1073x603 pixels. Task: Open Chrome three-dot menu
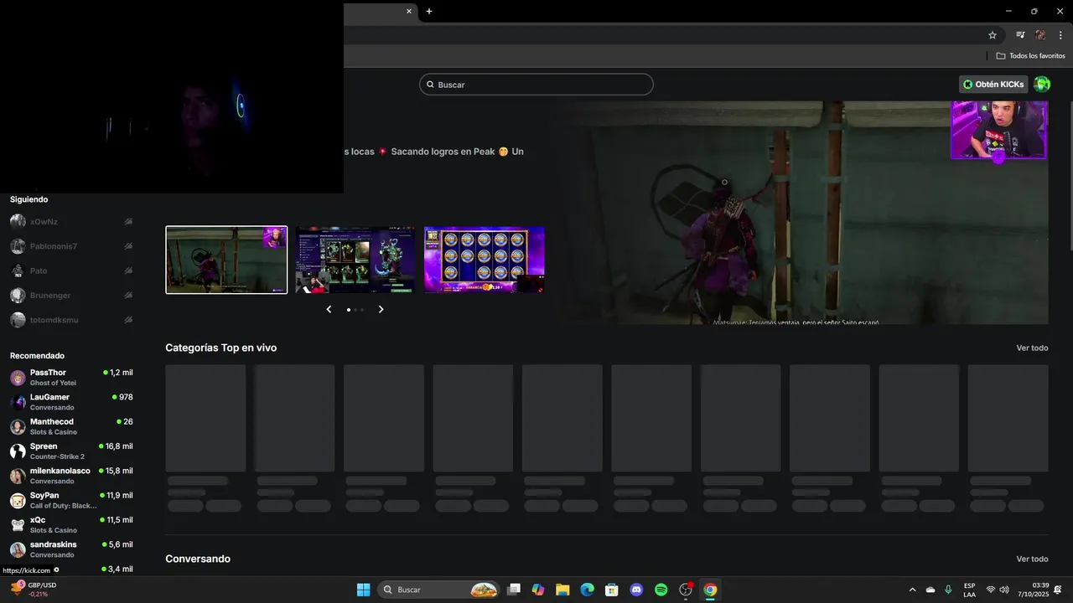coord(1060,35)
